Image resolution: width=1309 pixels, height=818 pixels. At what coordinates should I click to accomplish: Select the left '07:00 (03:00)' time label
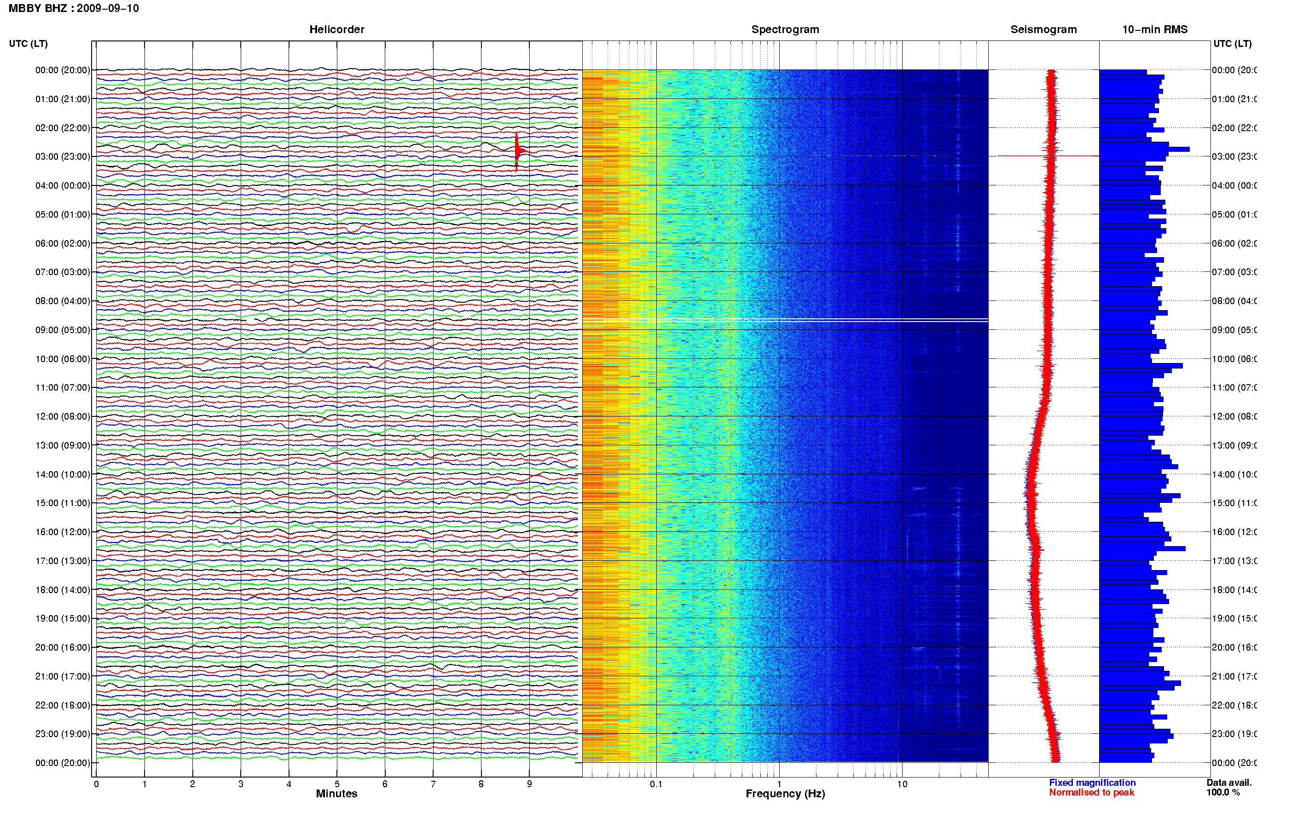[63, 272]
